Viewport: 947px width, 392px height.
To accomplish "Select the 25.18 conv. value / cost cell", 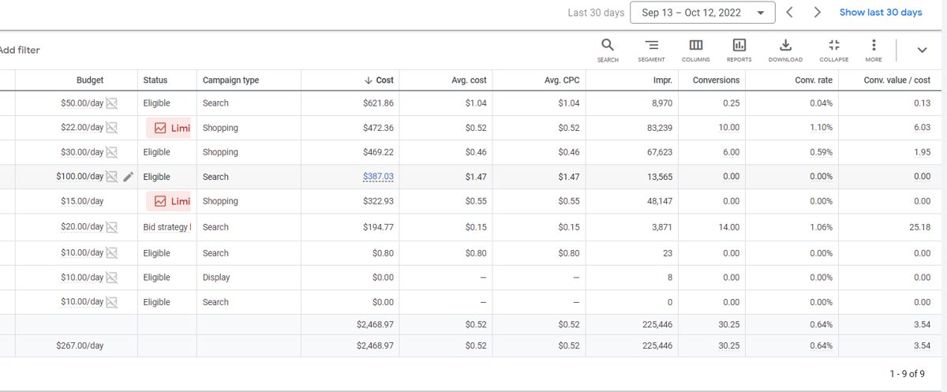I will [919, 227].
